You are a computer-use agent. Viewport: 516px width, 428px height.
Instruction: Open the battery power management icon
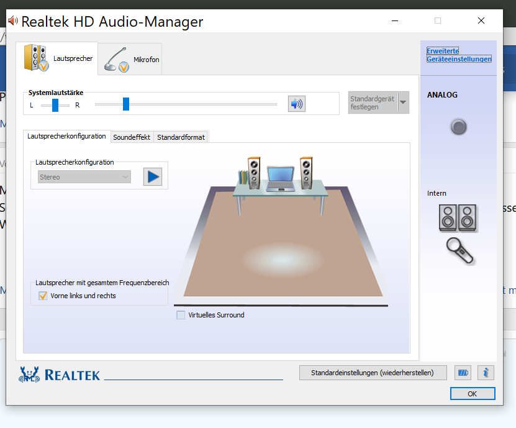pyautogui.click(x=463, y=373)
